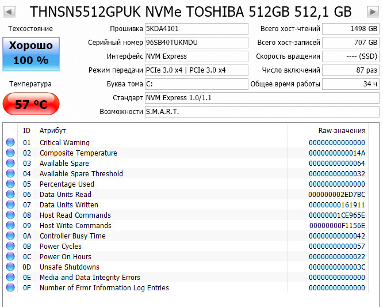This screenshot has height=307, width=383.
Task: Click raw value 0000000F1156E
Action: [x=337, y=226]
